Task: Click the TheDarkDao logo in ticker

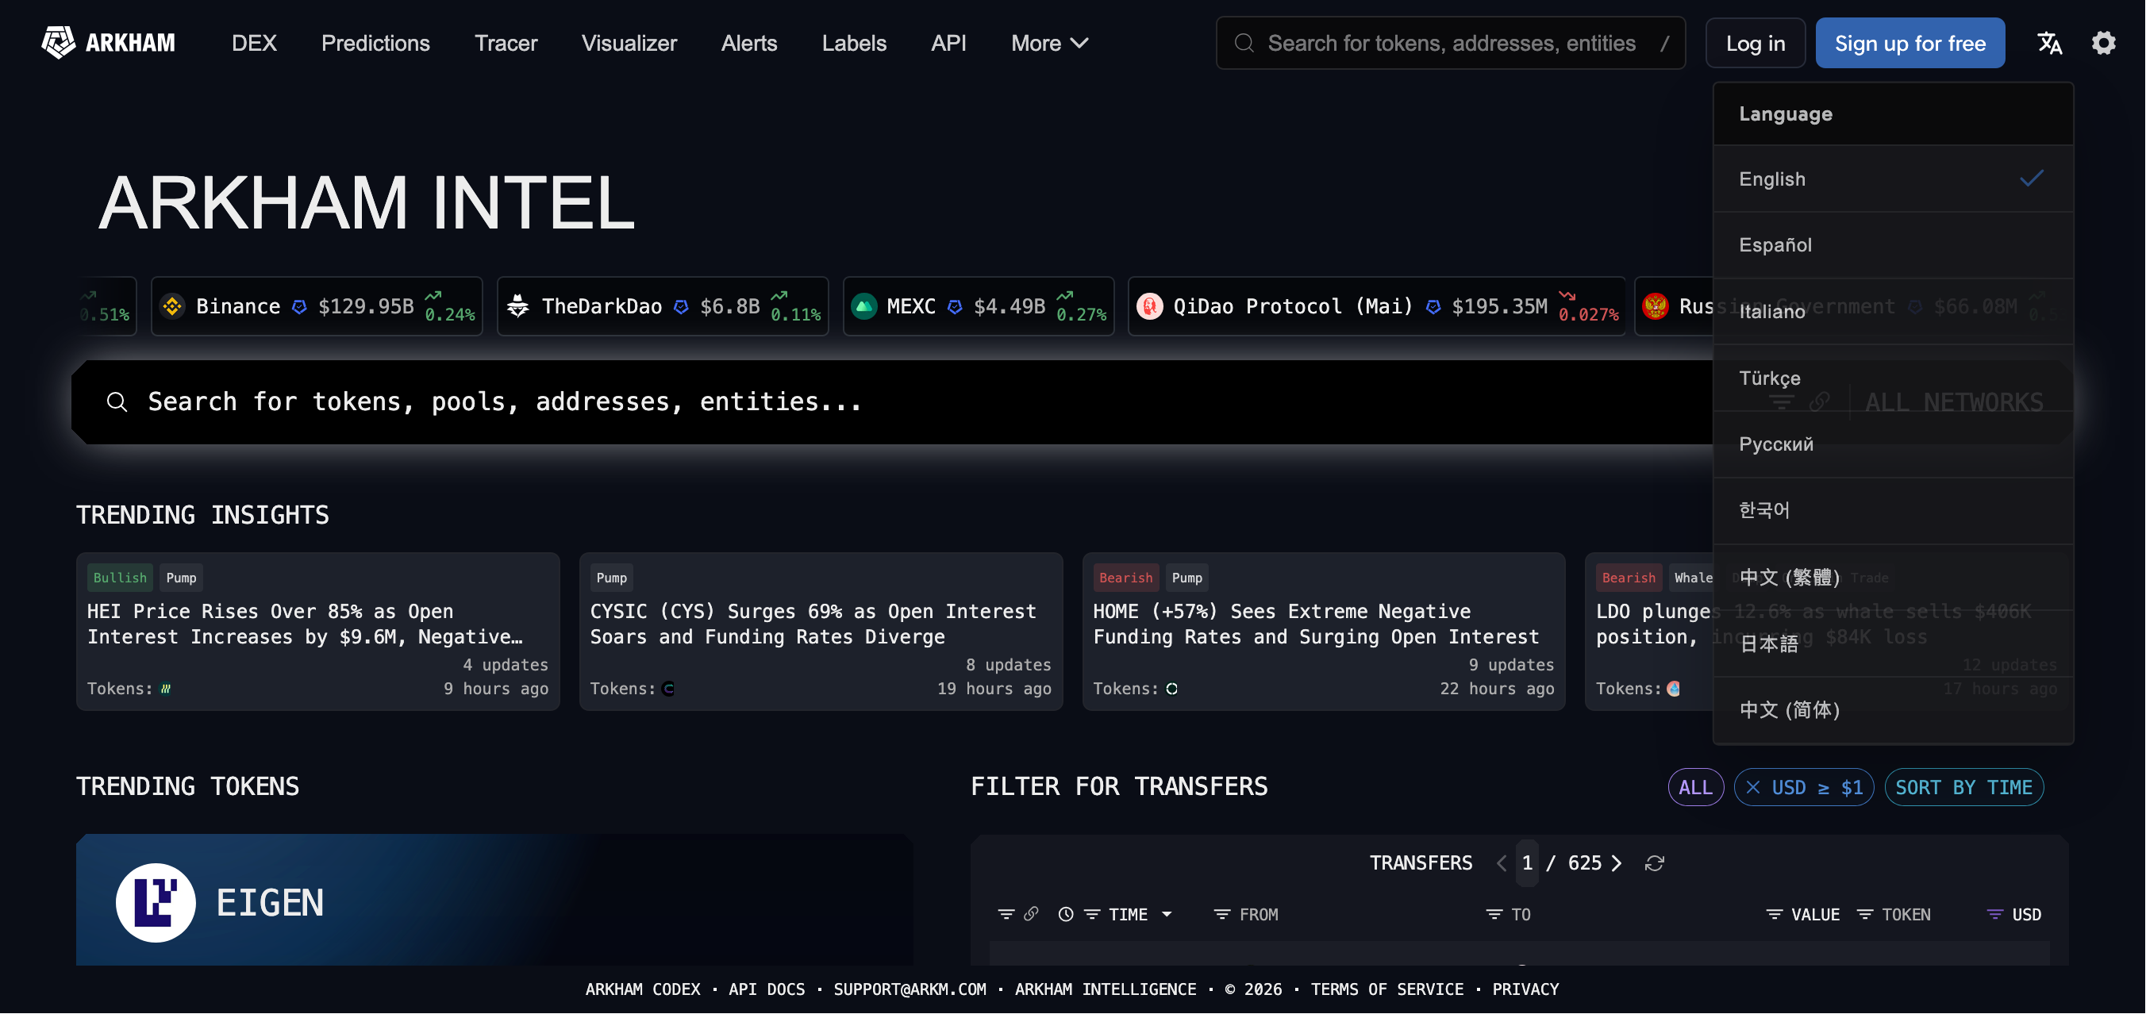Action: coord(518,306)
